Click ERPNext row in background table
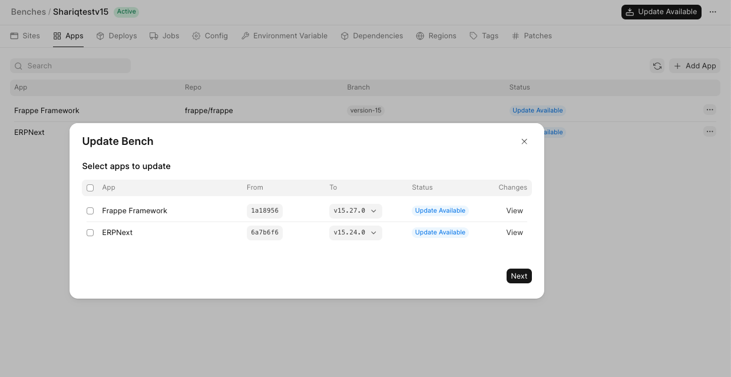731x377 pixels. tap(29, 132)
